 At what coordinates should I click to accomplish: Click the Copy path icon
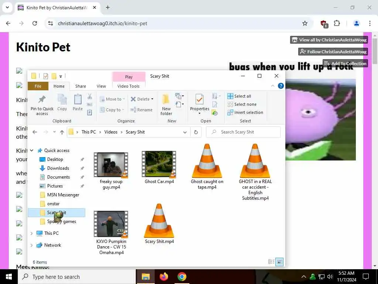point(90,105)
